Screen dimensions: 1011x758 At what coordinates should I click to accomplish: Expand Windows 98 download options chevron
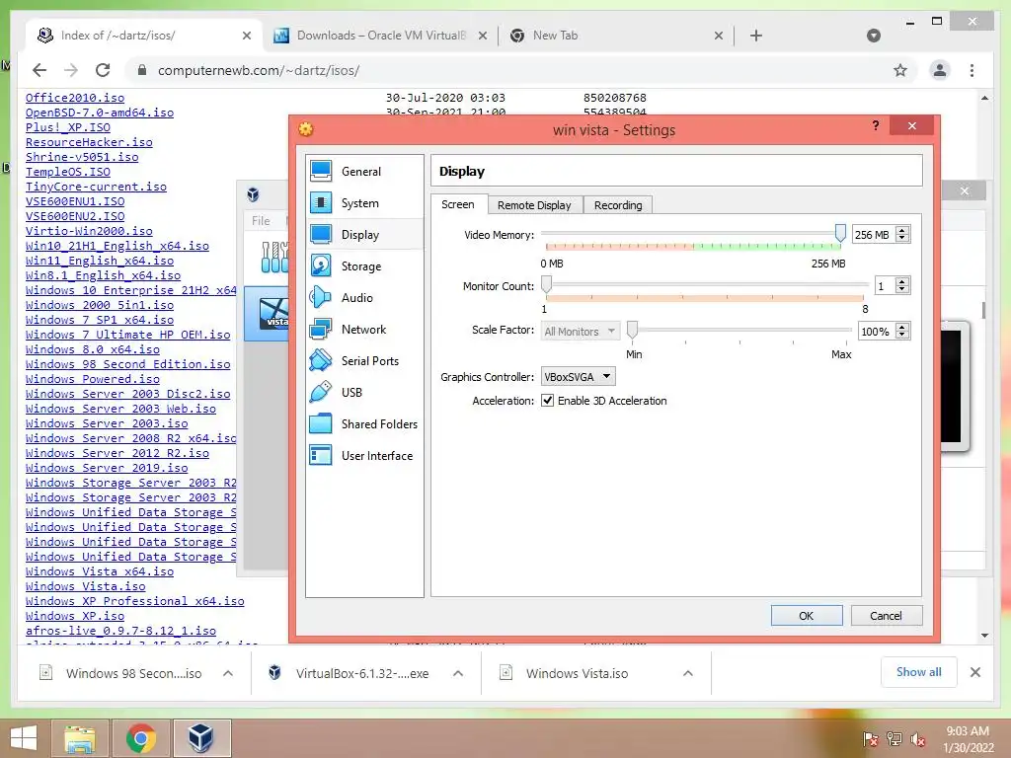pyautogui.click(x=228, y=673)
